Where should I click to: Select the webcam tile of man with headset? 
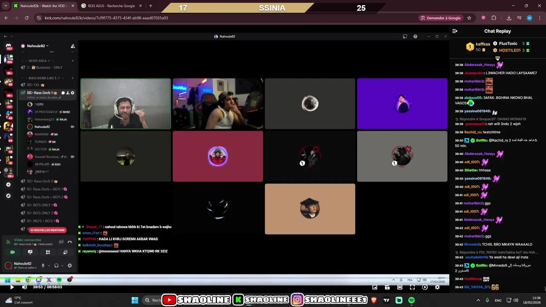126,104
